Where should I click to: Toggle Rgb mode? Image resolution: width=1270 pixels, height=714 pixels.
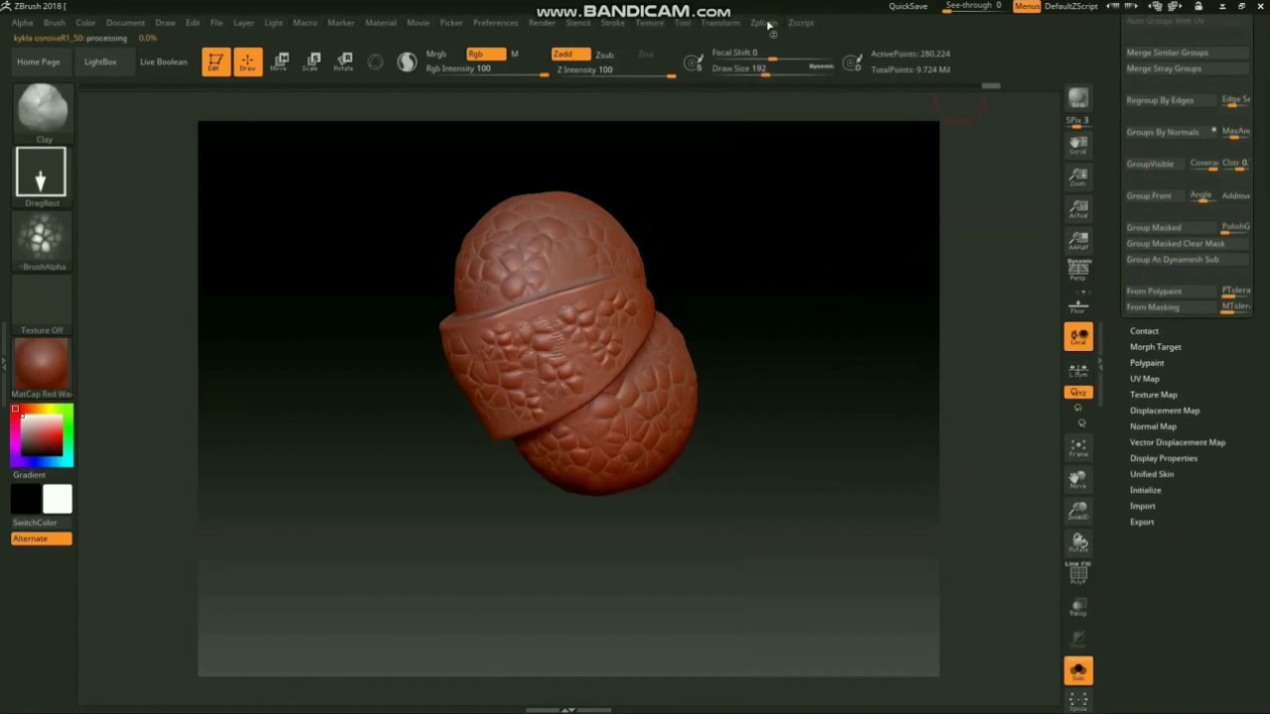(x=485, y=55)
